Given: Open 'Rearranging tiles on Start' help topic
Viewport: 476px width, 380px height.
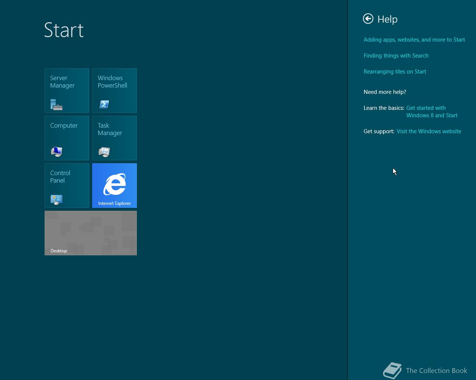Looking at the screenshot, I should pos(395,72).
